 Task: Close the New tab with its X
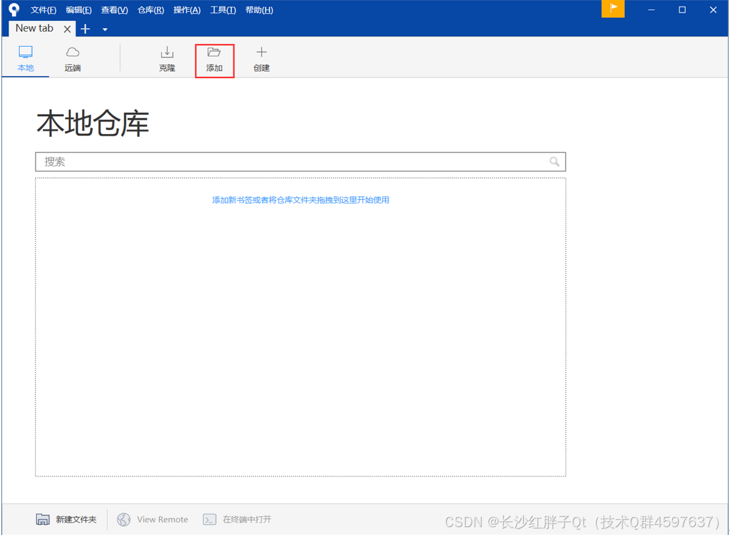point(67,29)
